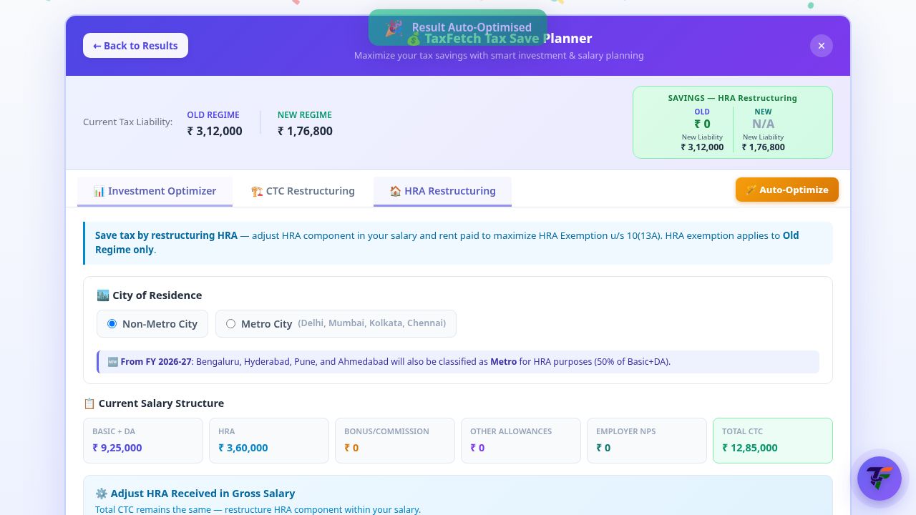Open the Investment Optimizer tab
The width and height of the screenshot is (916, 515).
(155, 191)
